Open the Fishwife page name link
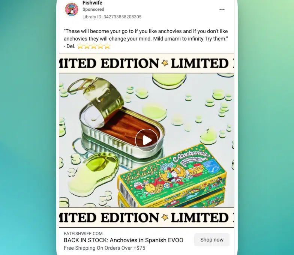 click(x=92, y=3)
